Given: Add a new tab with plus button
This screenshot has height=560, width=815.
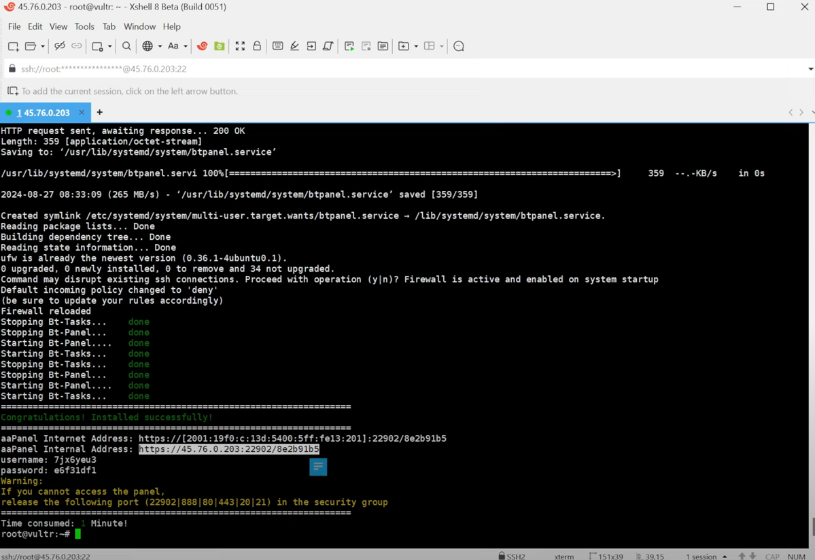Looking at the screenshot, I should pyautogui.click(x=100, y=112).
